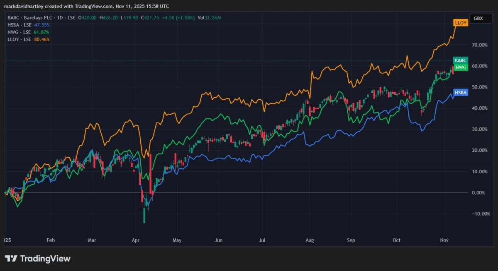The image size is (498, 271).
Task: Click Jul on the time axis
Action: pos(262,240)
